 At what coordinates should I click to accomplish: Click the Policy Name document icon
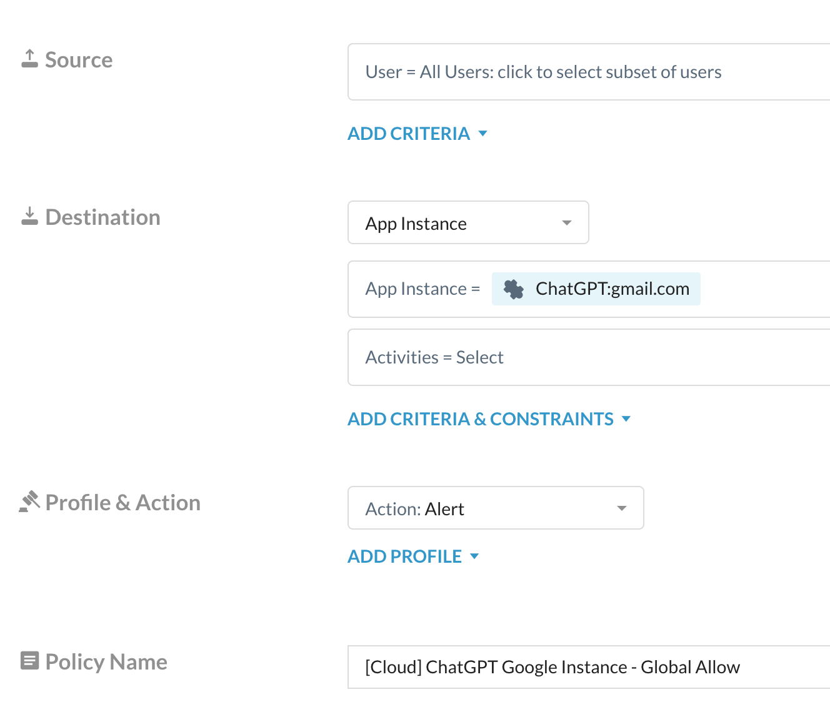[29, 661]
